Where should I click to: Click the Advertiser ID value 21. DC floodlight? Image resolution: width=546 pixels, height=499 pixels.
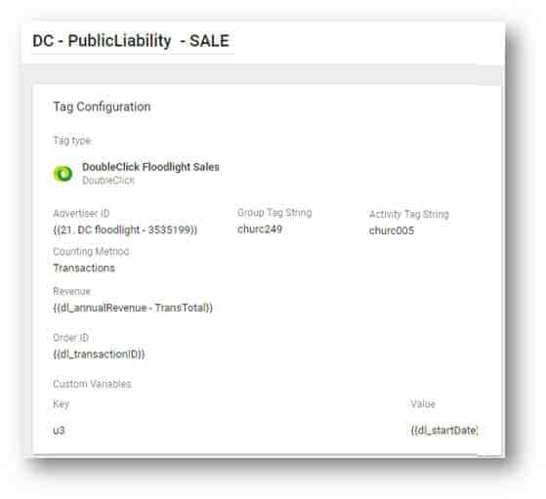tap(125, 229)
